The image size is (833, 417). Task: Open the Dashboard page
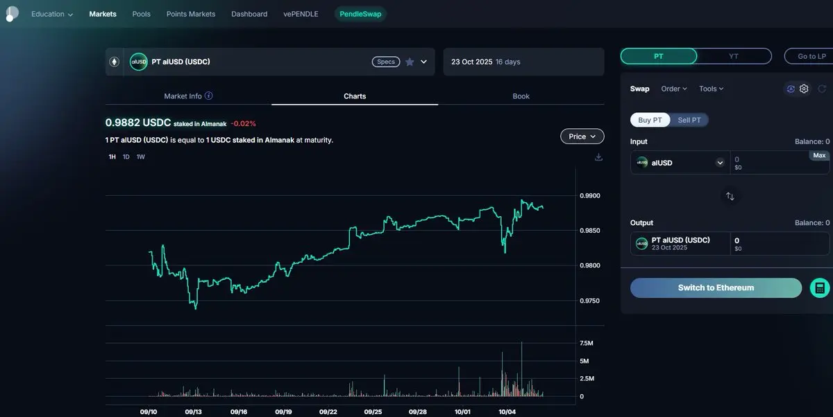249,14
